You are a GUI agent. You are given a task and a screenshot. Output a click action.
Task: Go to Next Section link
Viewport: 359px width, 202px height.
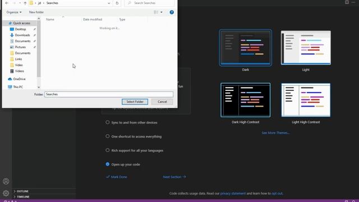[174, 177]
